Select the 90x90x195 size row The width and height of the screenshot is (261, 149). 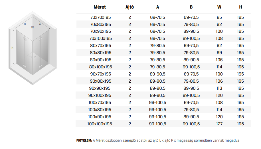[x=164, y=88]
